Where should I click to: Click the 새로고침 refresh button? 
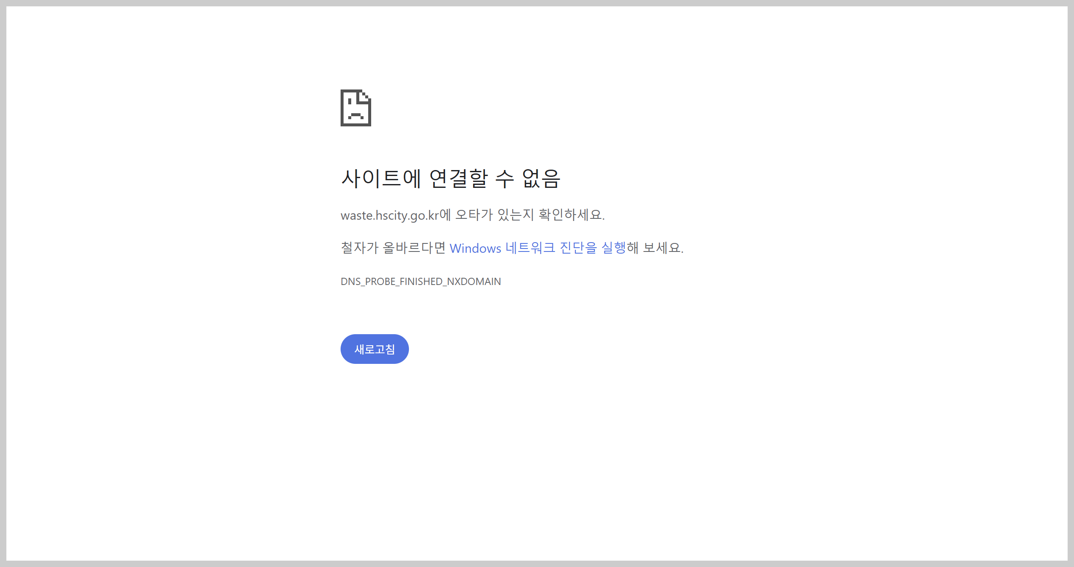(374, 349)
